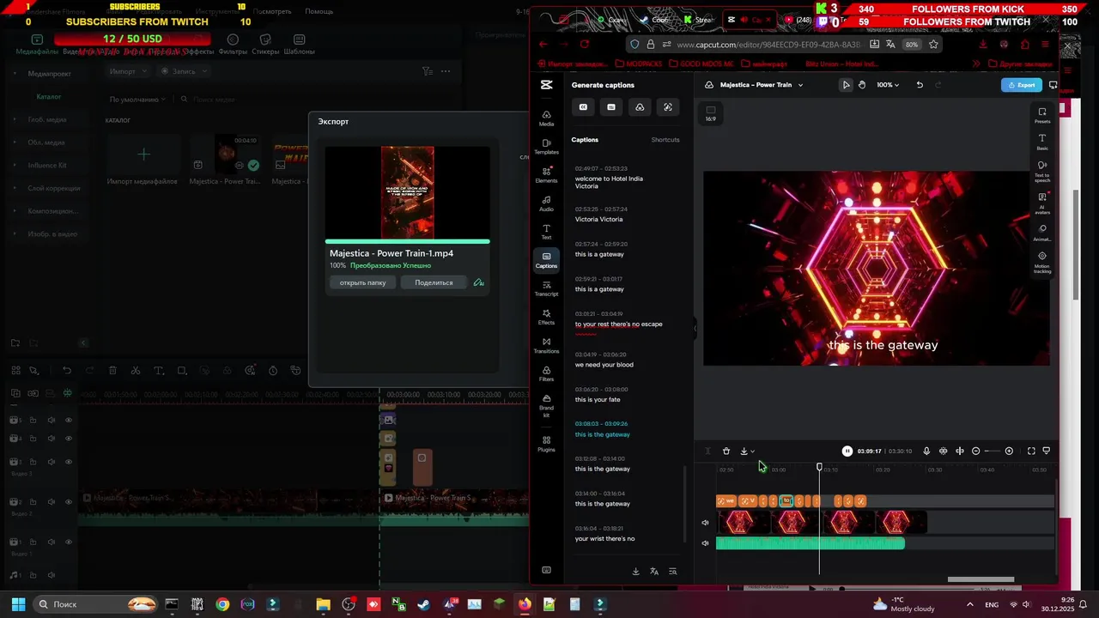The width and height of the screenshot is (1099, 618).
Task: Undo the last action in CapCut
Action: (x=920, y=85)
